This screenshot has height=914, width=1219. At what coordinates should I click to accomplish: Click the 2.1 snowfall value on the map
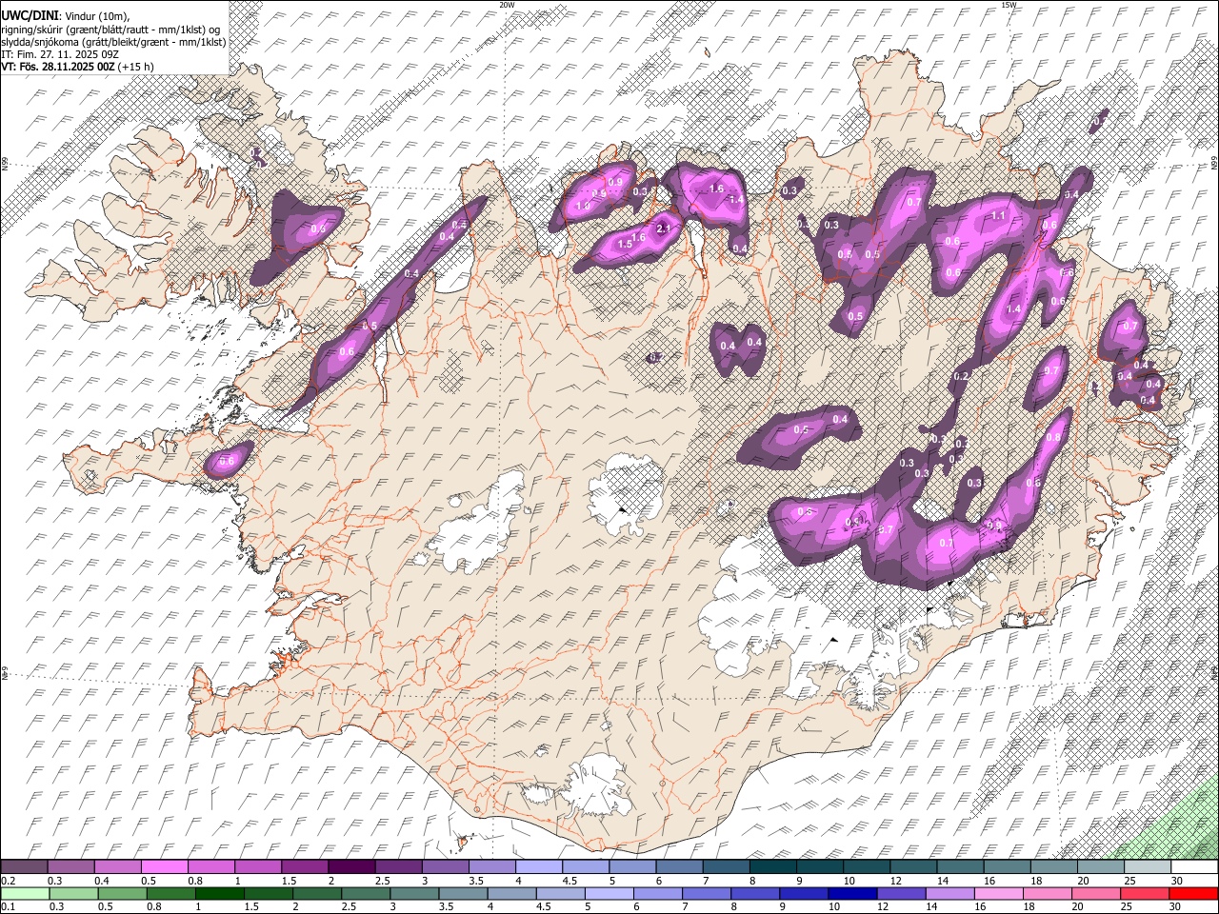coord(665,228)
